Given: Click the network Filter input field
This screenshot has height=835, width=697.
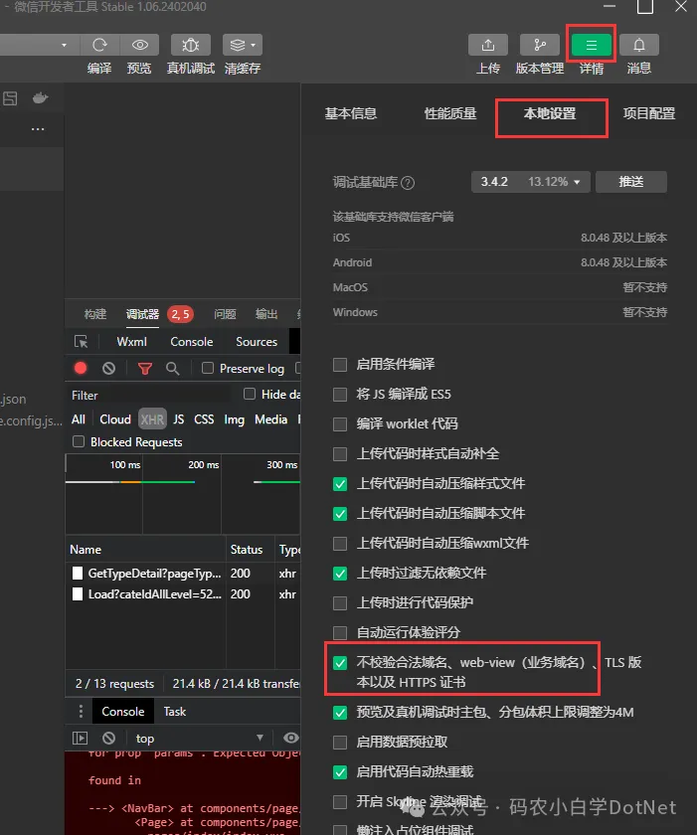Looking at the screenshot, I should (152, 395).
